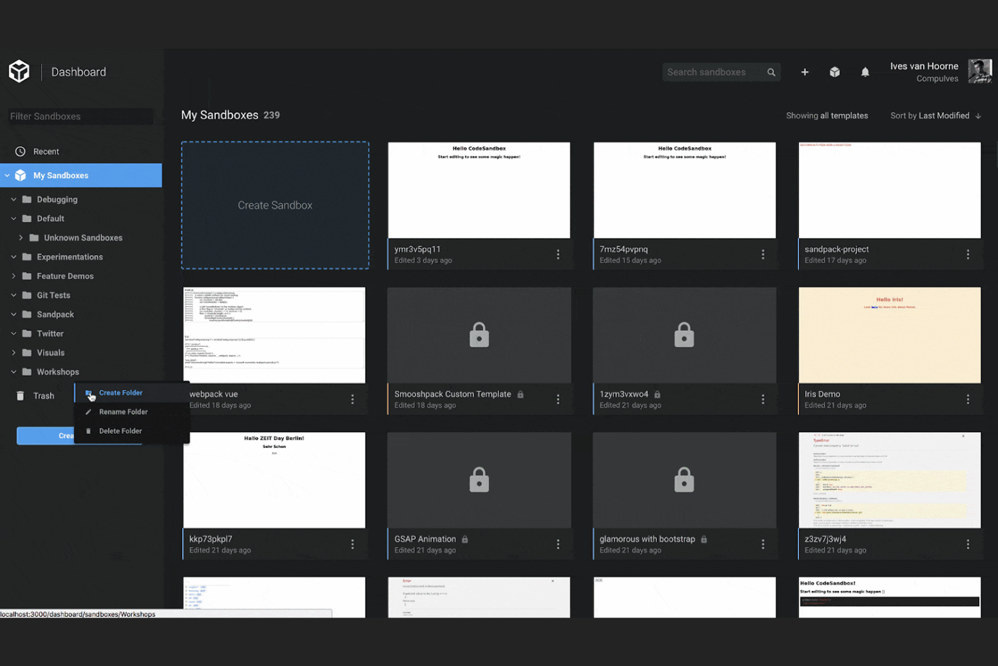Click lock icon next to 1zym3vxwo4 title
998x666 pixels.
(657, 394)
